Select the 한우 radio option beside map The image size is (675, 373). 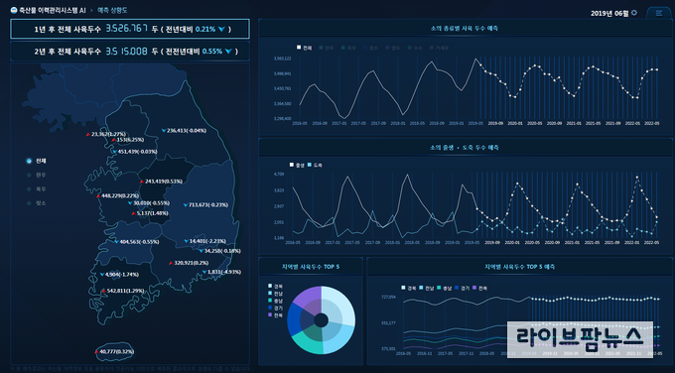(x=29, y=176)
